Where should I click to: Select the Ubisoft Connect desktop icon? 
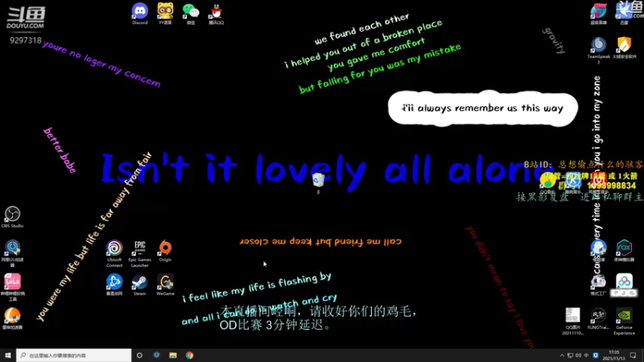pos(114,253)
